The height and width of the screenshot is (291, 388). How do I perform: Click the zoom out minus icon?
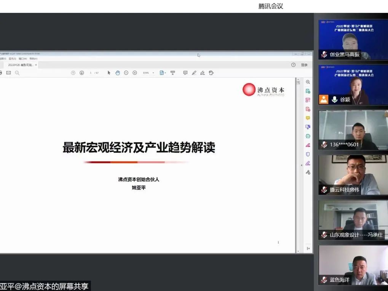[126, 73]
